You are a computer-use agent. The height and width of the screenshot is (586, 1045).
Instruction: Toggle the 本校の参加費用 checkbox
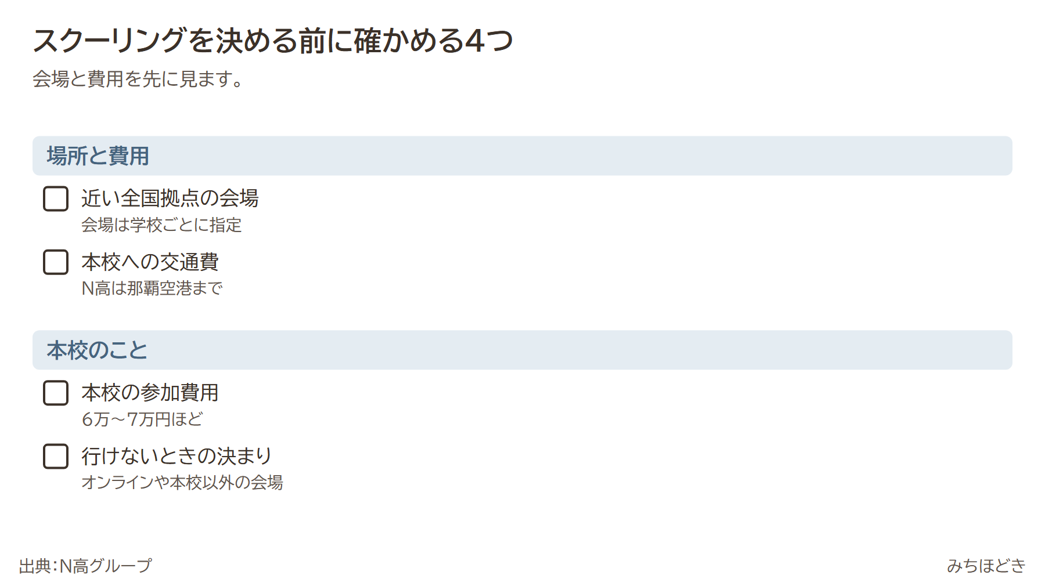(x=56, y=393)
